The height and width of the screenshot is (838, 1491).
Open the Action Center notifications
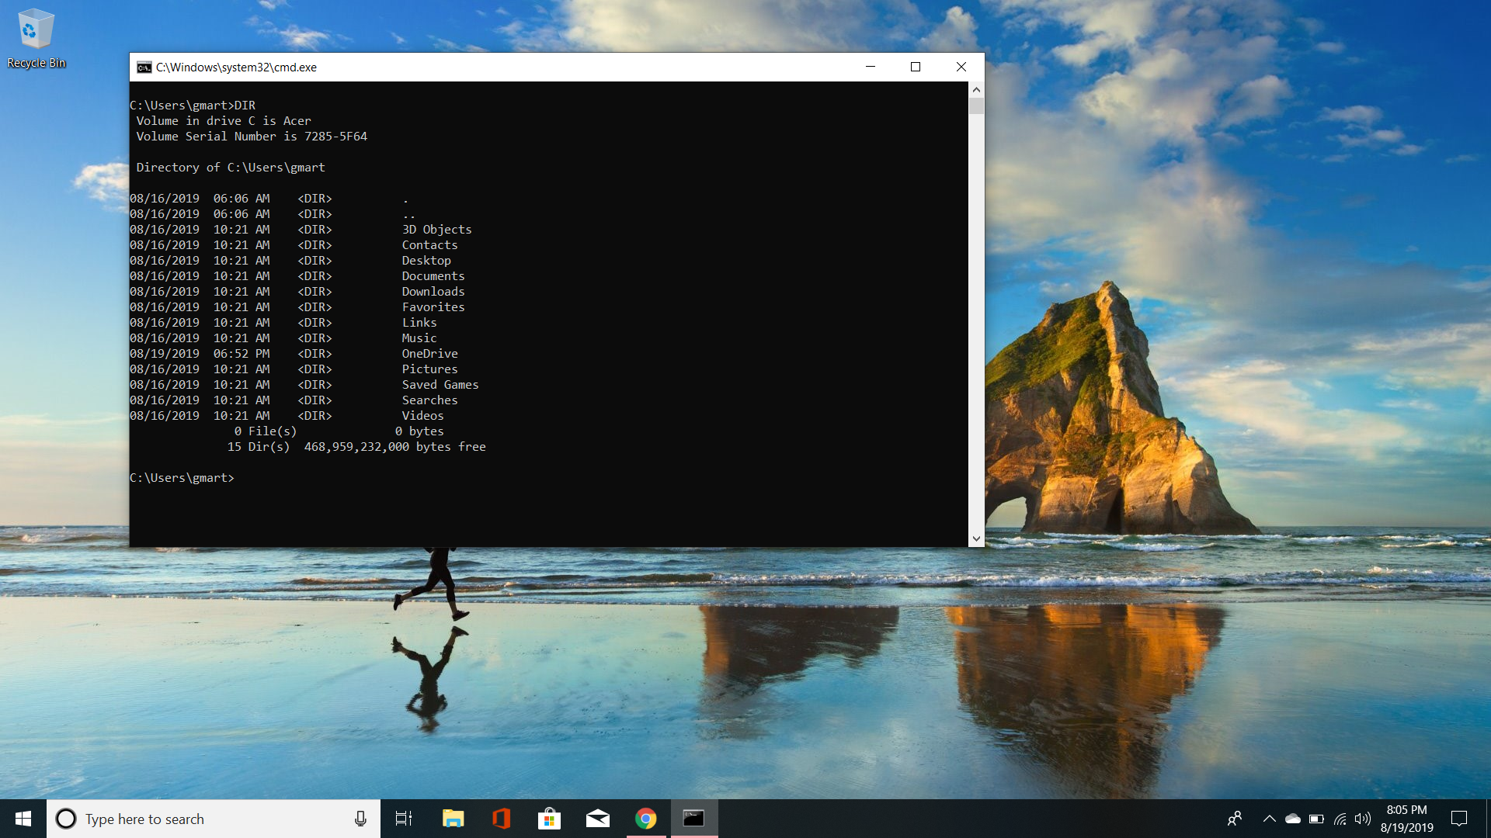[1459, 819]
